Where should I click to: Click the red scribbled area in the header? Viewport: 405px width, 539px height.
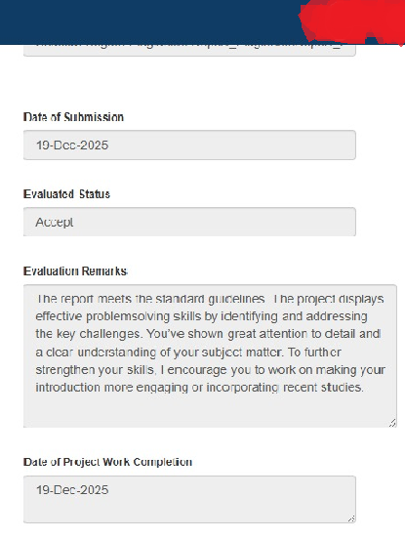pyautogui.click(x=352, y=21)
